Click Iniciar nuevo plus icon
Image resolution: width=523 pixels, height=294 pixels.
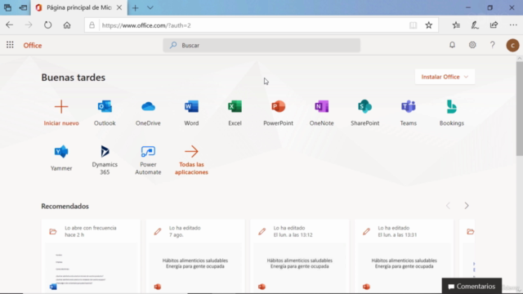pyautogui.click(x=61, y=107)
